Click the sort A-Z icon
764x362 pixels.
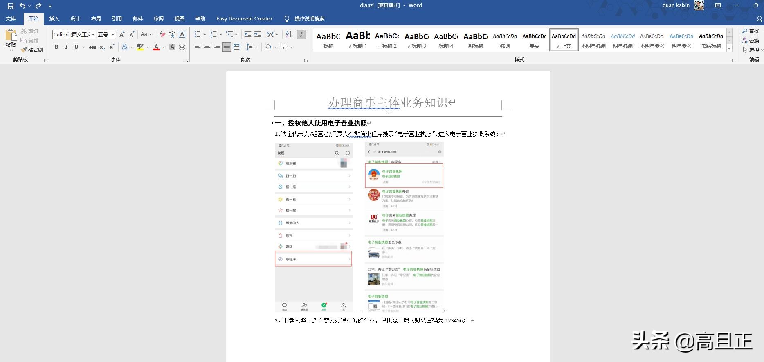coord(289,35)
